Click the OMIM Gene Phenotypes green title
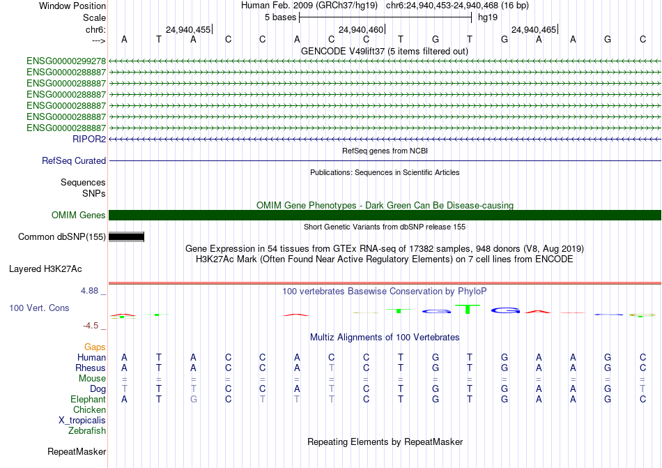Viewport: 662px width, 468px height. [x=385, y=205]
